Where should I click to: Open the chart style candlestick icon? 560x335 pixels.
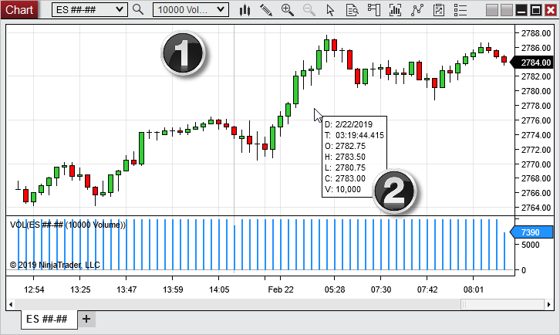point(245,10)
